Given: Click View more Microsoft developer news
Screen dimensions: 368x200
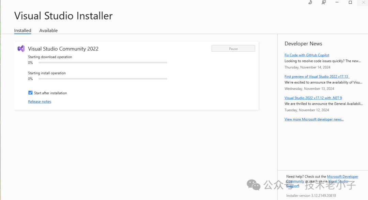Looking at the screenshot, I should 314,119.
